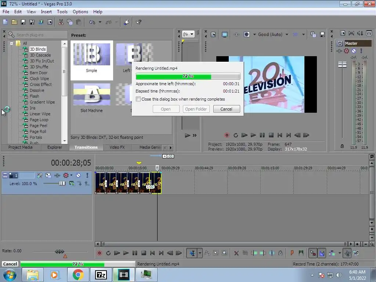Switch to the Video FX tab

click(x=117, y=148)
